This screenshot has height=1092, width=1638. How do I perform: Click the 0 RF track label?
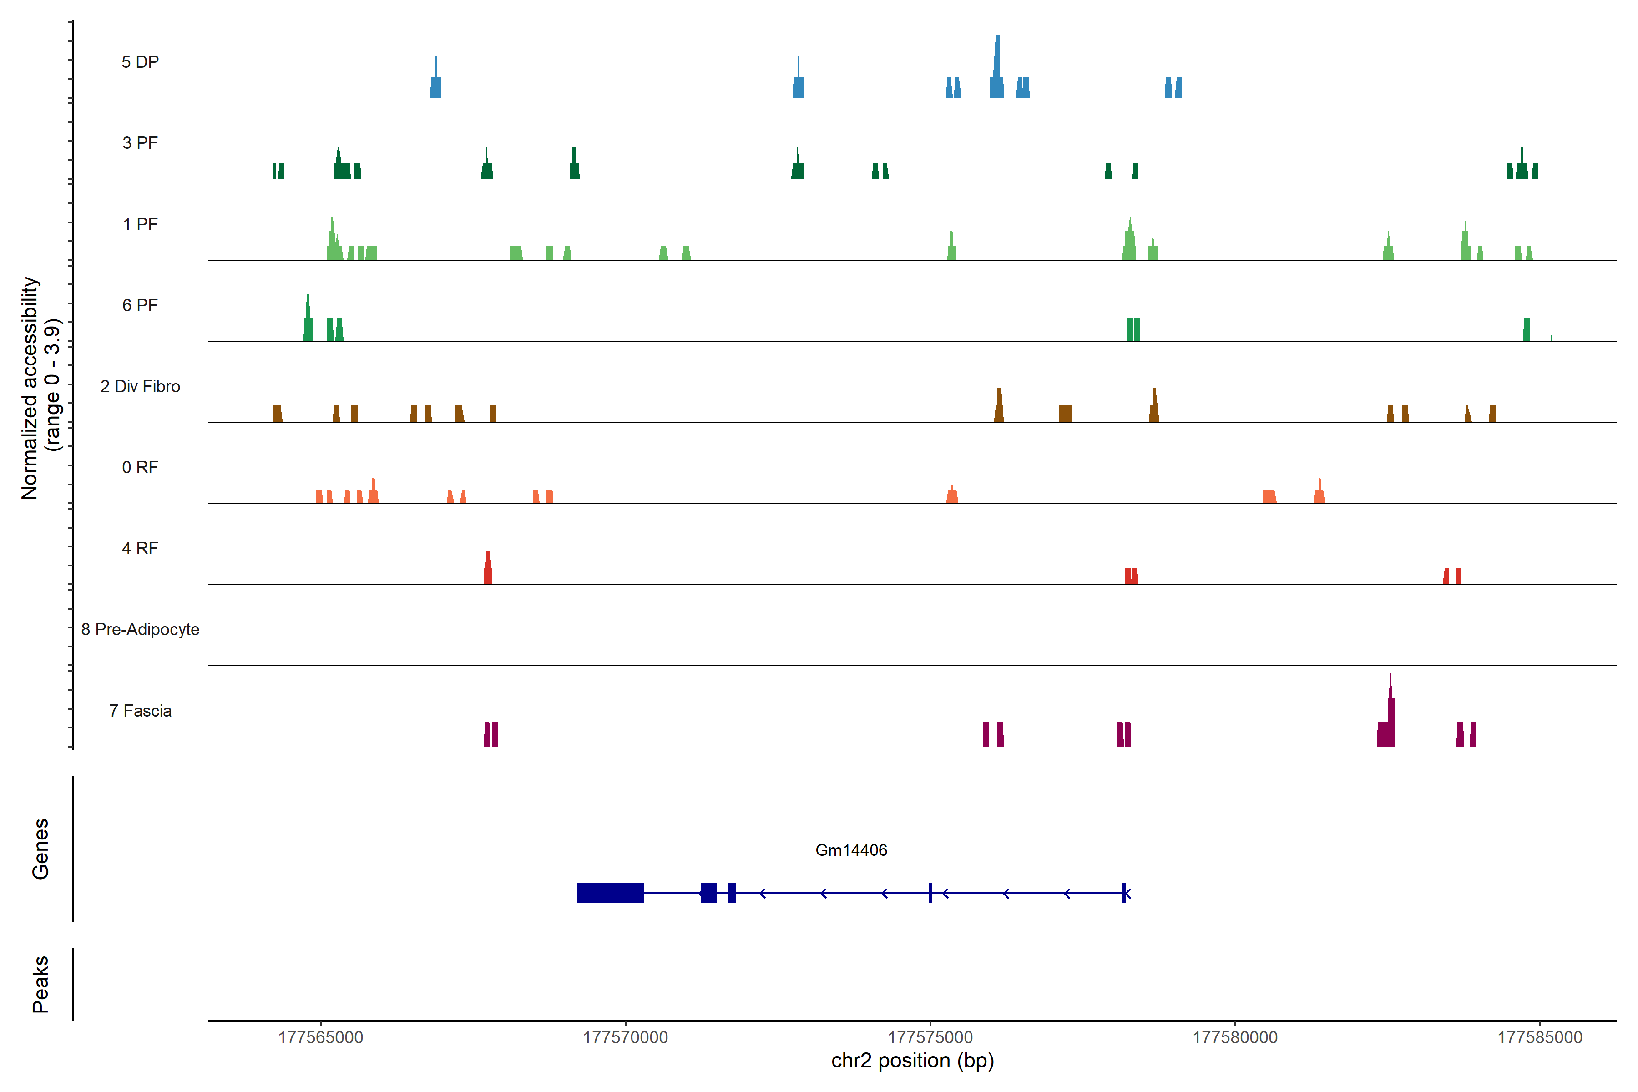point(140,467)
